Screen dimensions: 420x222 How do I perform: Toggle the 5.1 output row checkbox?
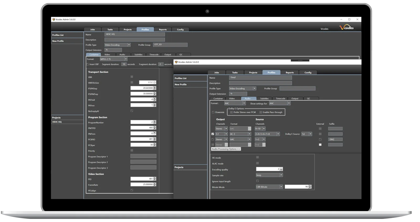tap(213, 134)
